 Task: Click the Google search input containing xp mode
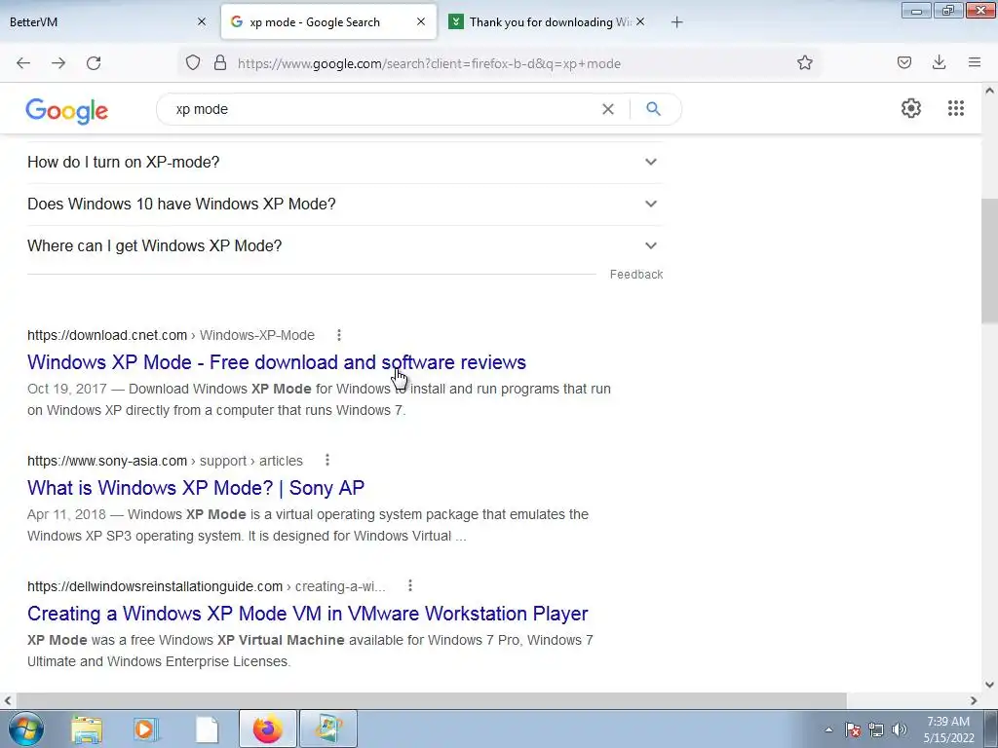382,109
